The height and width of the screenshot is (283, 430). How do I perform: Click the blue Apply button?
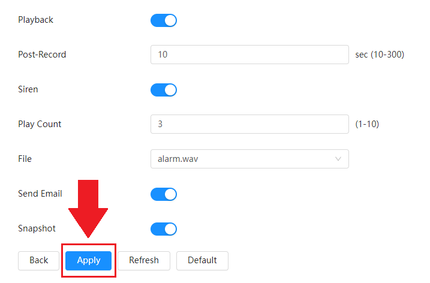pos(88,260)
